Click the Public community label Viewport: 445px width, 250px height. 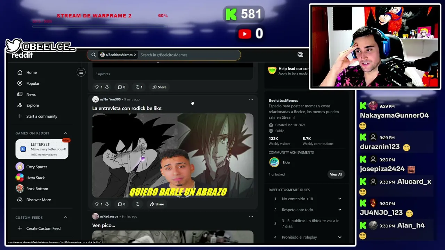tap(280, 131)
